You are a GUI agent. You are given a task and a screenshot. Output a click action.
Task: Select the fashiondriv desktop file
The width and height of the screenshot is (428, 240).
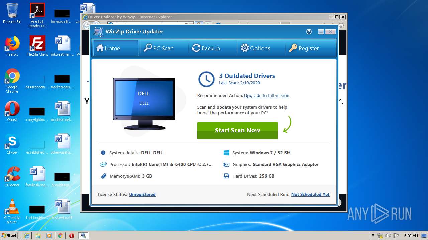click(37, 212)
